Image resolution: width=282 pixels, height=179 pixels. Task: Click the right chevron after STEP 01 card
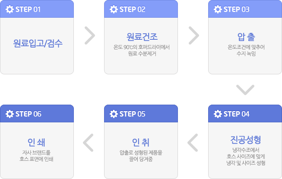[x=90, y=35]
